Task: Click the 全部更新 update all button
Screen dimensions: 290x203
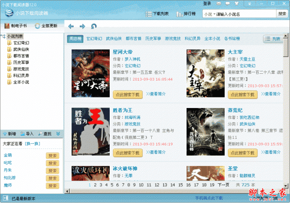Action: point(46,26)
